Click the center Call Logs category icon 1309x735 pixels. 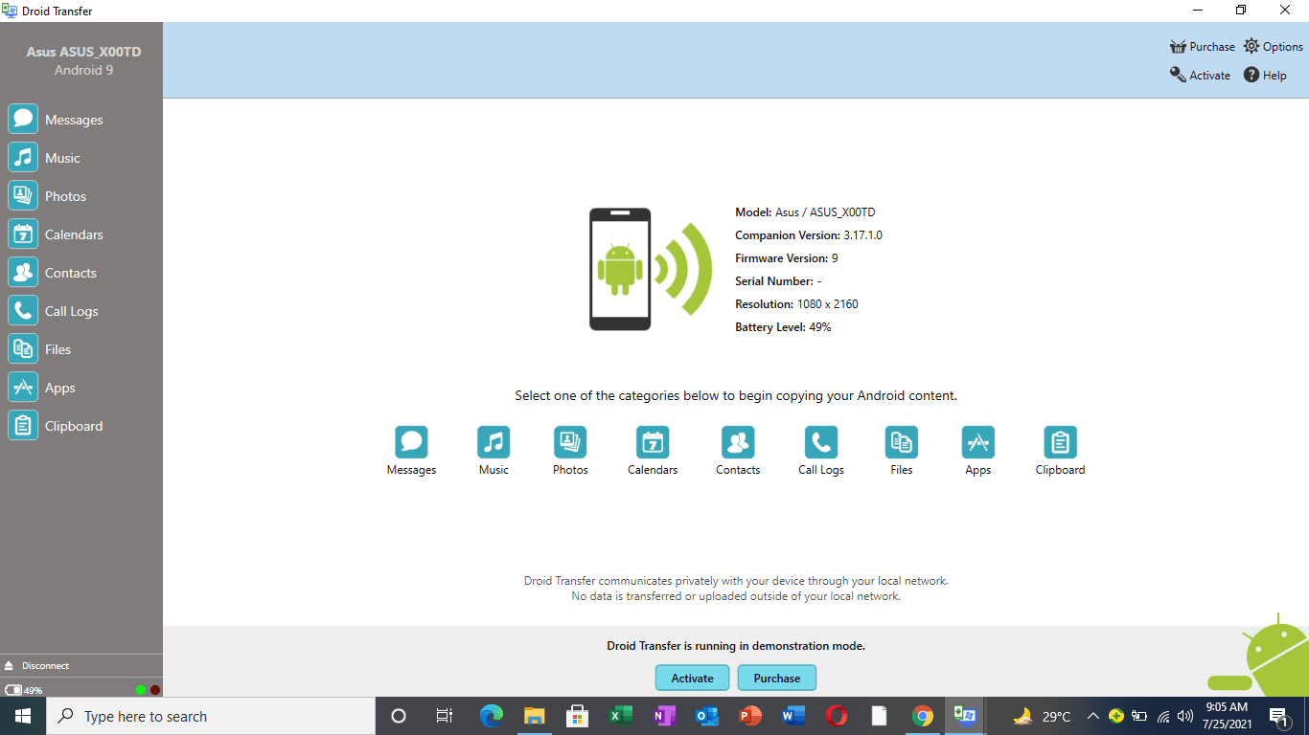click(821, 442)
